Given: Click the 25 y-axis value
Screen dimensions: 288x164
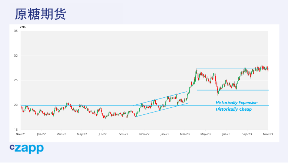Looking at the screenshot, I should click(16, 80).
